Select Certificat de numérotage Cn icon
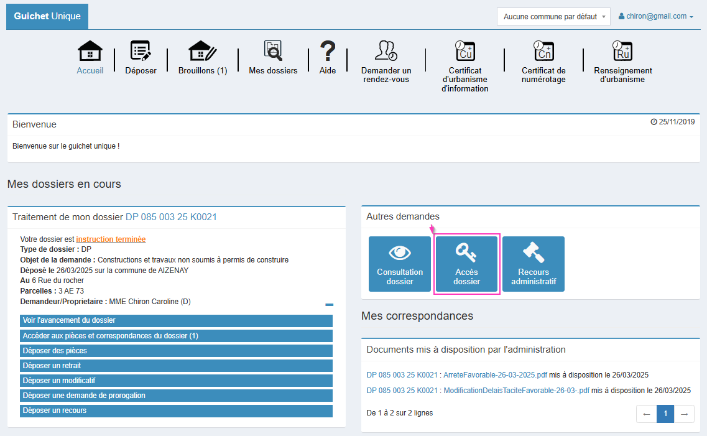 click(543, 51)
